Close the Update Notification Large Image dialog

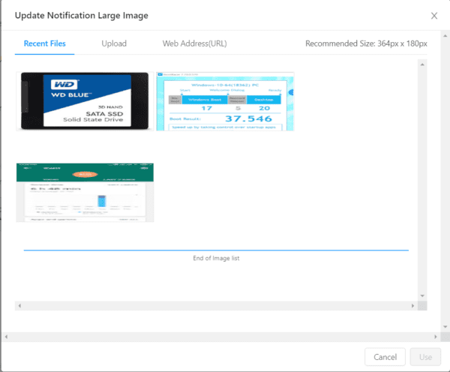tap(434, 16)
